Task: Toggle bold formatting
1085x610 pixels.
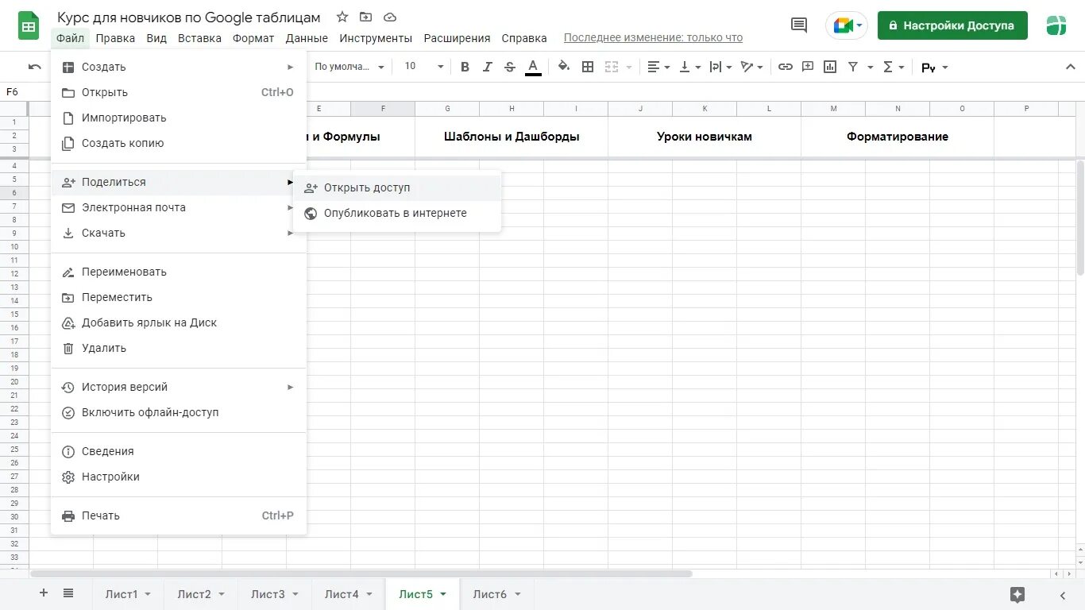Action: [x=465, y=67]
